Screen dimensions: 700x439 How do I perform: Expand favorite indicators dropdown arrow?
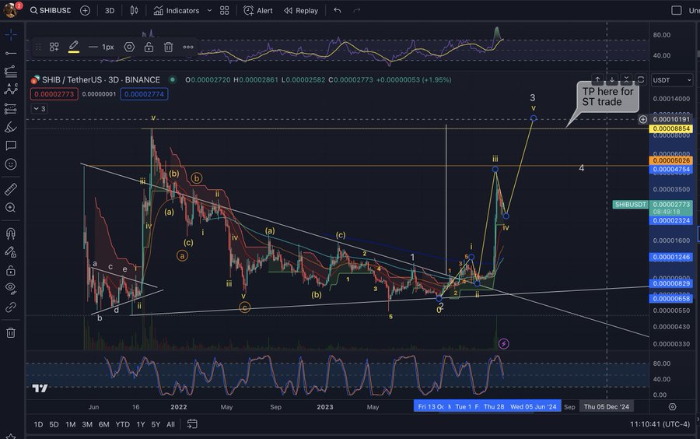pos(209,10)
